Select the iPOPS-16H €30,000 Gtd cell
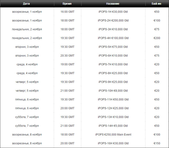169x148 pixels. (113, 143)
